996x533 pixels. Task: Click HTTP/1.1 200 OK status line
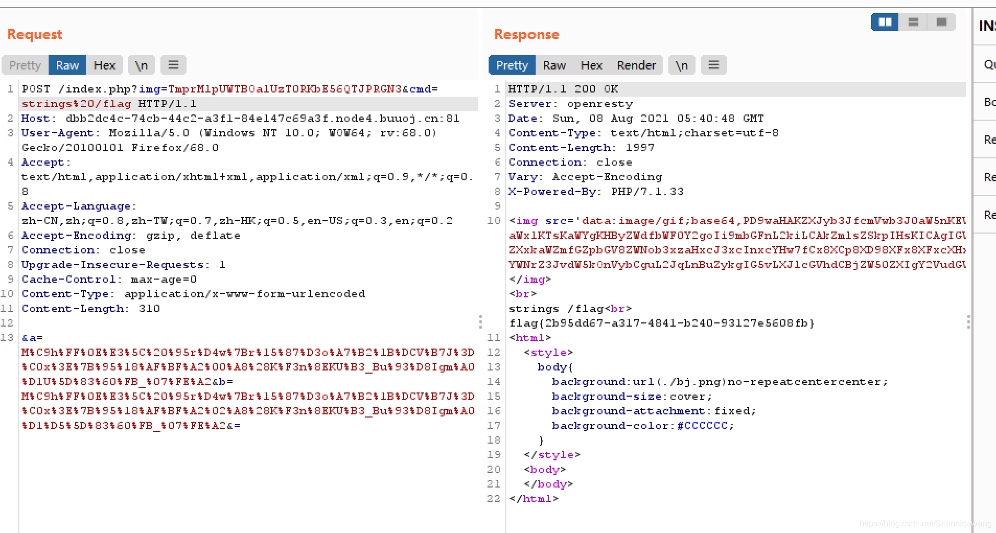coord(563,89)
